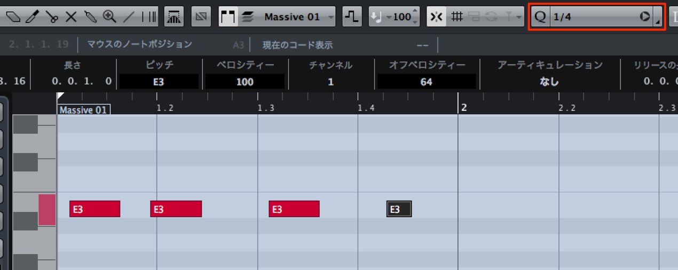Click ruler position 1.4
Screen dimensions: 678x270
(367, 108)
